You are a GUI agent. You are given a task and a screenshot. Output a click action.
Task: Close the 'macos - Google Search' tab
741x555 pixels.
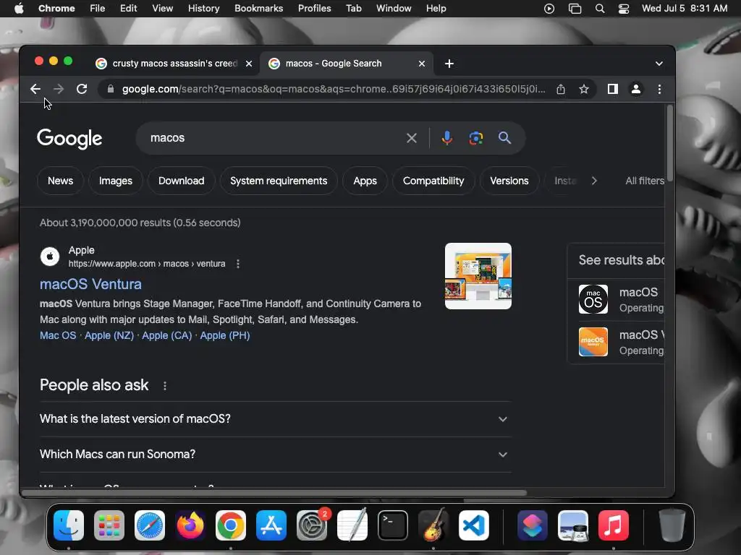point(422,64)
